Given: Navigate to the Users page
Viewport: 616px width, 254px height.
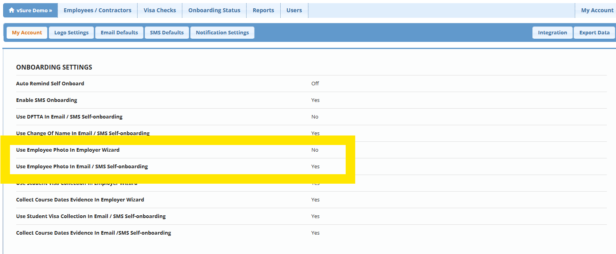Looking at the screenshot, I should (x=294, y=10).
